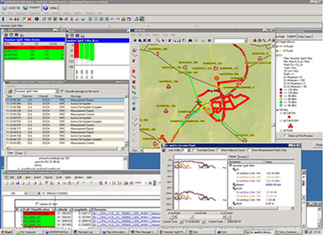
Task: Open the Data menu in Excel window
Action: (x=68, y=177)
